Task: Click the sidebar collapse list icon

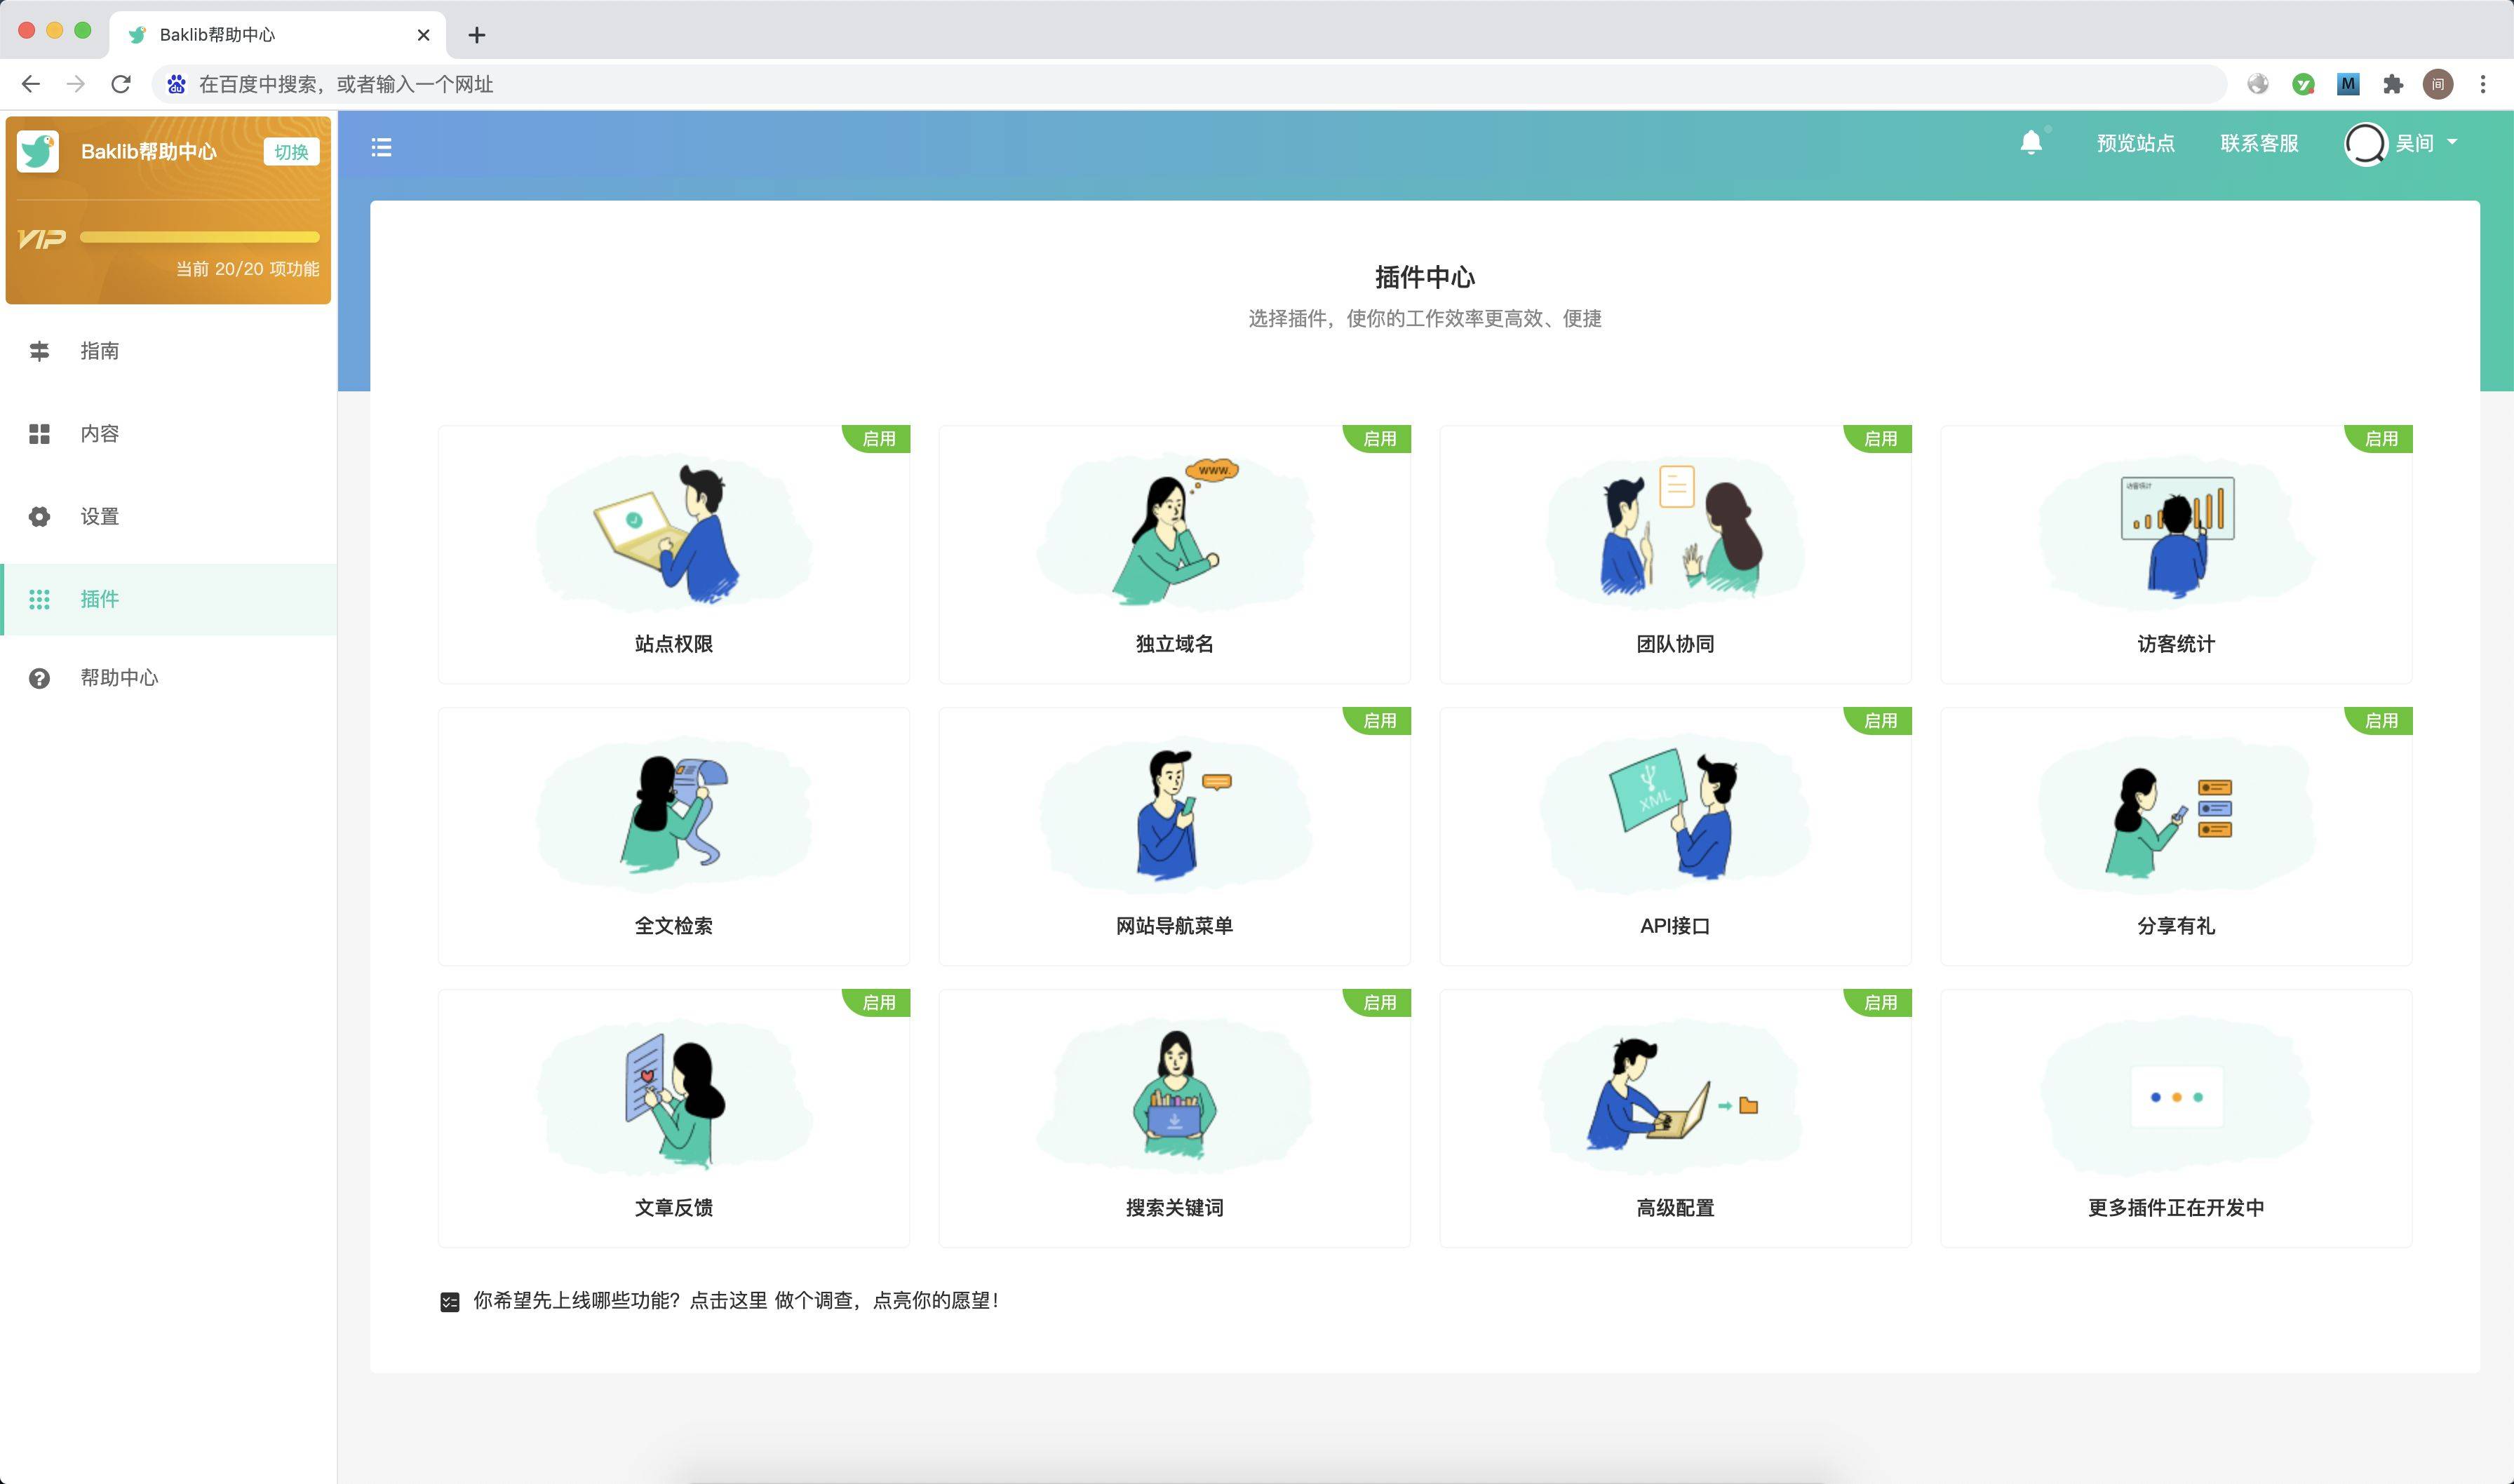Action: tap(381, 148)
